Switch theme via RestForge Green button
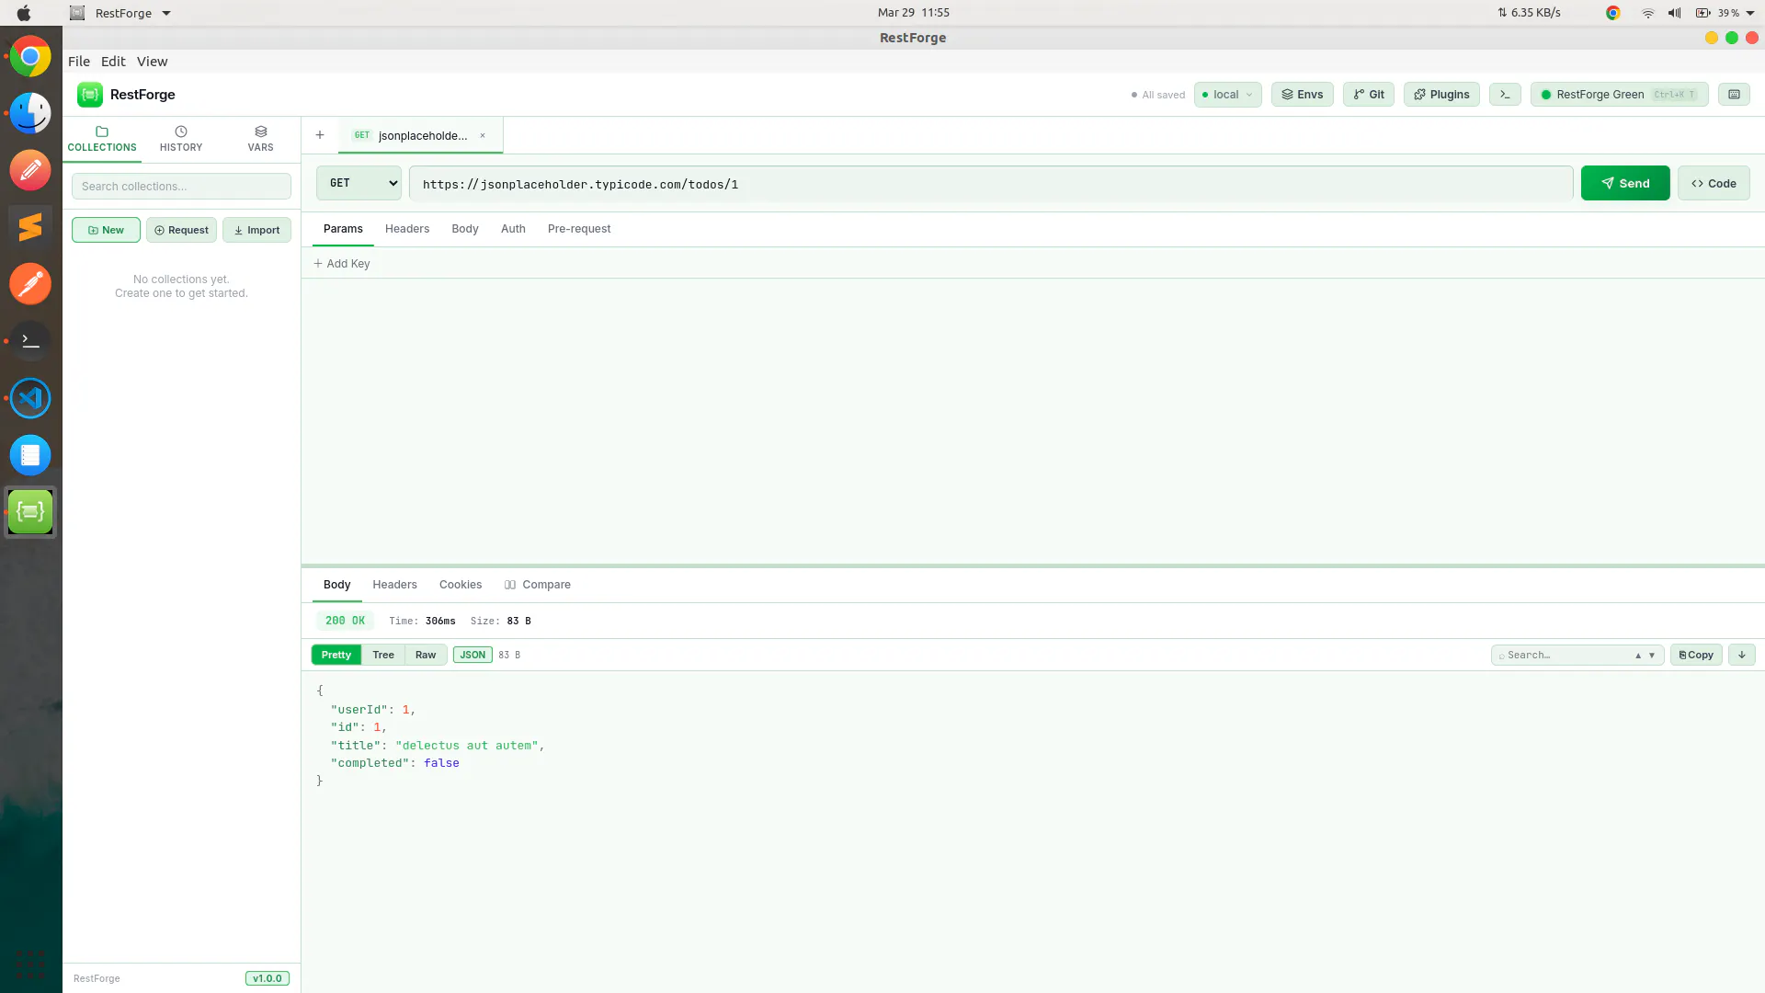The width and height of the screenshot is (1765, 993). (x=1620, y=95)
